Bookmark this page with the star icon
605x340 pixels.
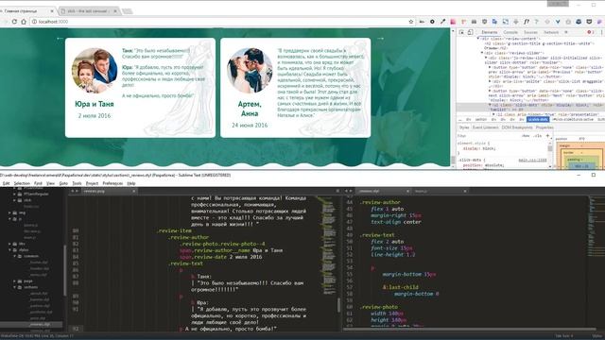click(x=411, y=22)
